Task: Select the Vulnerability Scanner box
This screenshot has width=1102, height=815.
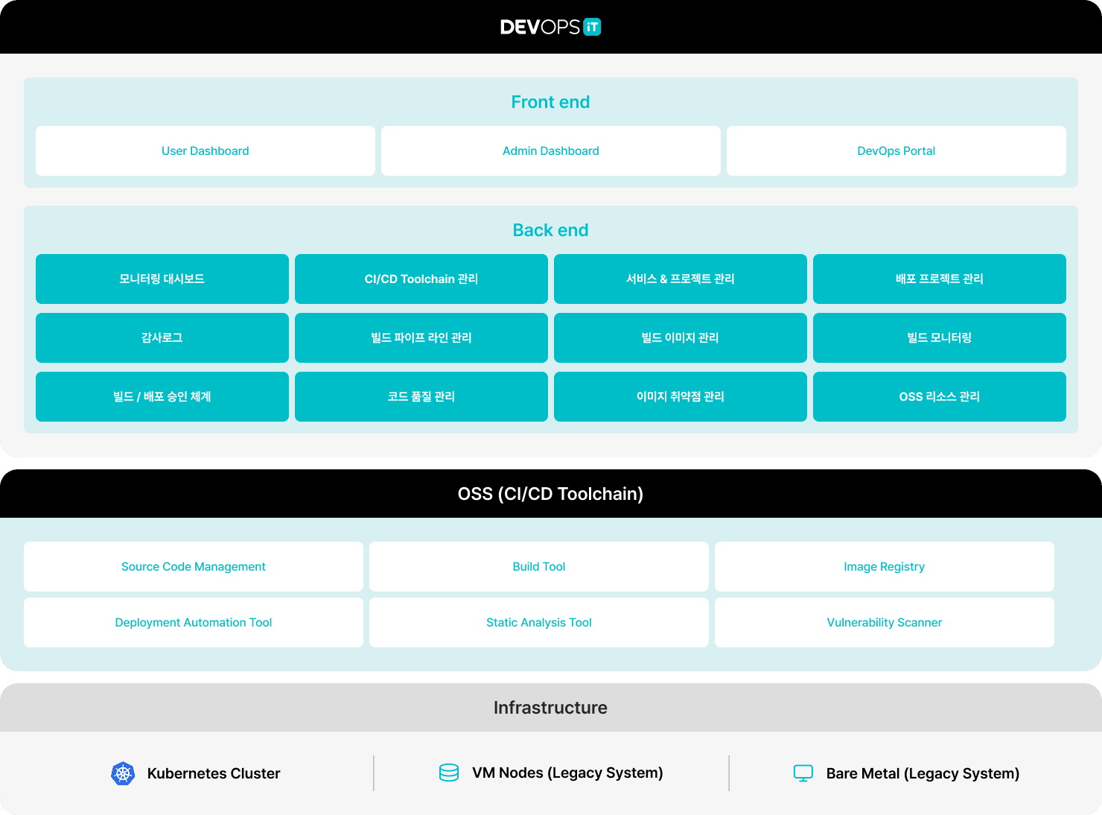Action: click(885, 623)
